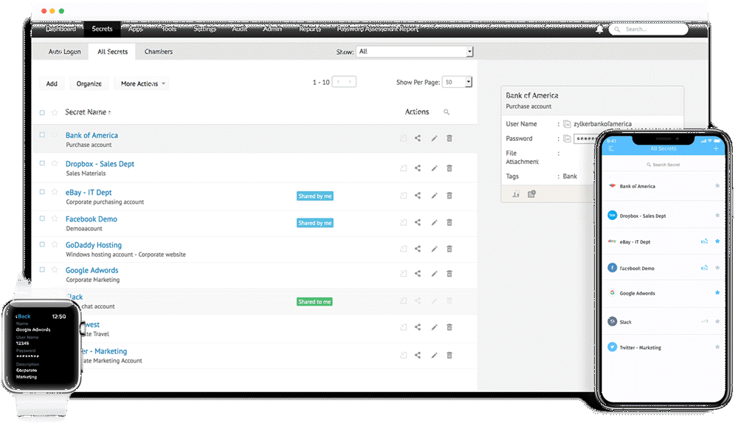The width and height of the screenshot is (738, 423).
Task: Expand the More Actions dropdown
Action: (x=142, y=83)
